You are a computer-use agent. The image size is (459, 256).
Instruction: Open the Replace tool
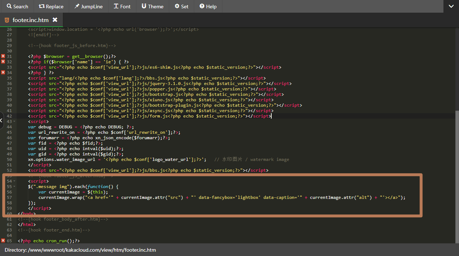[51, 7]
